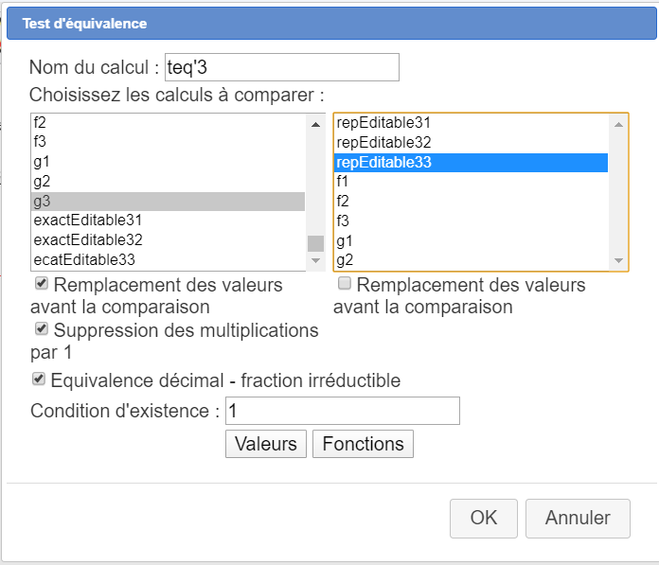
Task: Open the 'Fonctions' button
Action: point(363,444)
